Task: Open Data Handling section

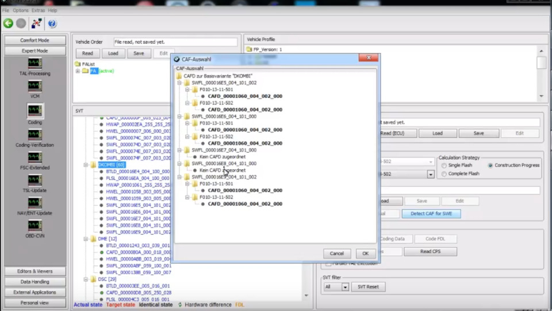Action: pyautogui.click(x=35, y=282)
